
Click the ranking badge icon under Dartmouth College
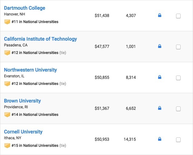pyautogui.click(x=7, y=22)
